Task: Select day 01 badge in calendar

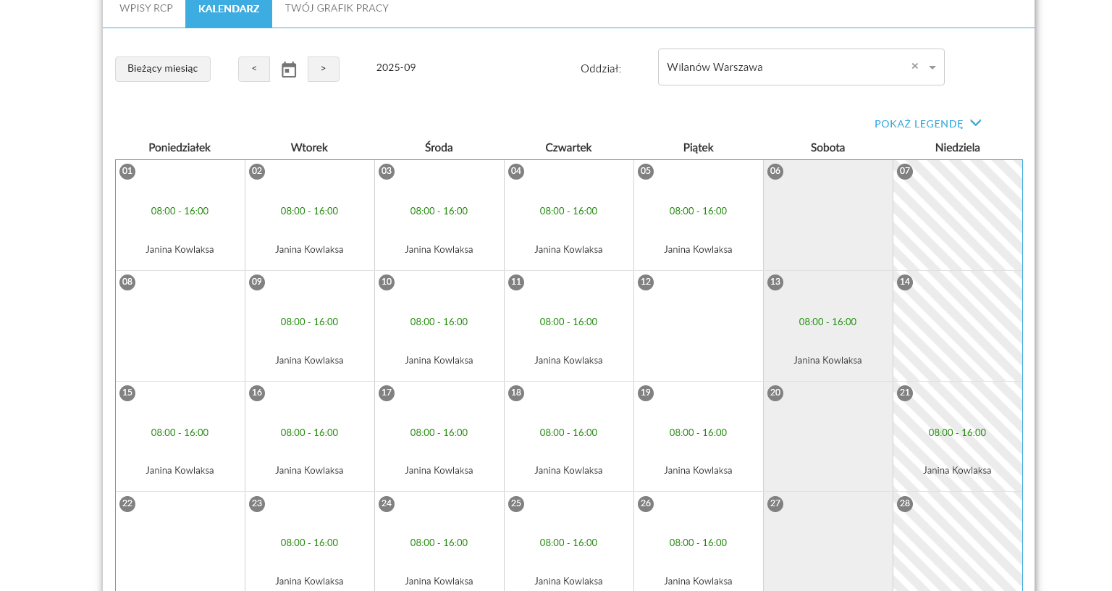Action: pos(127,172)
